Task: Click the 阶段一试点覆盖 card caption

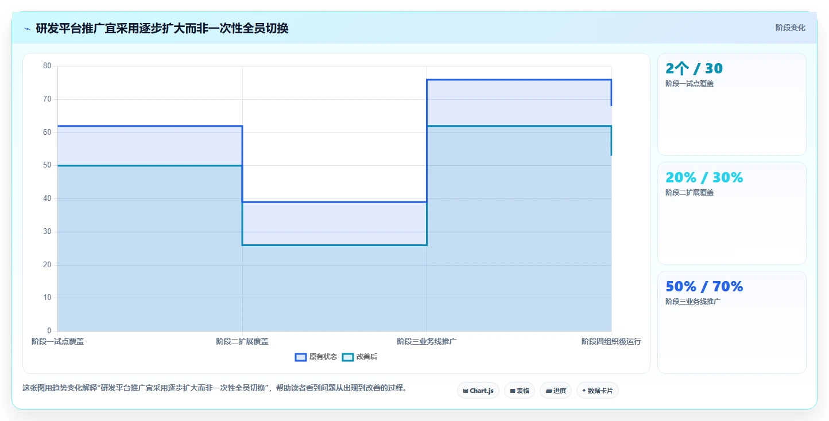Action: pyautogui.click(x=689, y=84)
